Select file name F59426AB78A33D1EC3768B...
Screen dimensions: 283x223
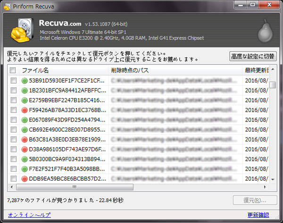click(x=67, y=110)
